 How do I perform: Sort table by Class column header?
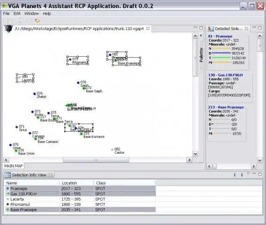coord(125,183)
